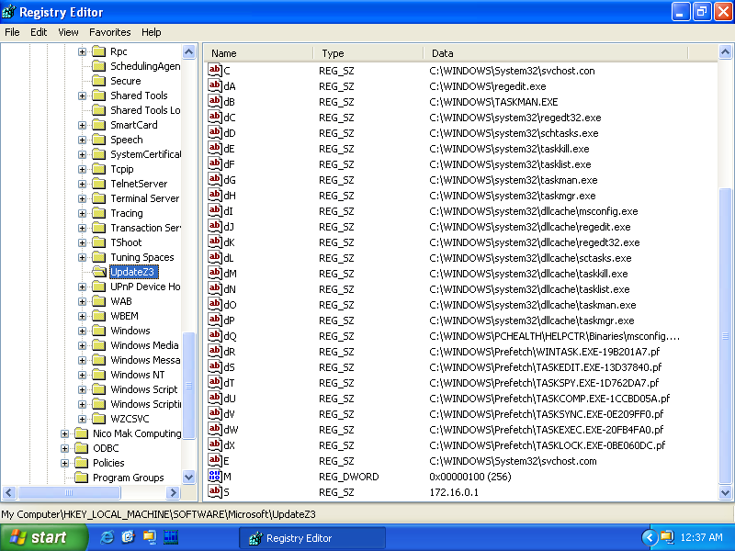The height and width of the screenshot is (551, 735).
Task: Click the Start button
Action: click(x=43, y=537)
